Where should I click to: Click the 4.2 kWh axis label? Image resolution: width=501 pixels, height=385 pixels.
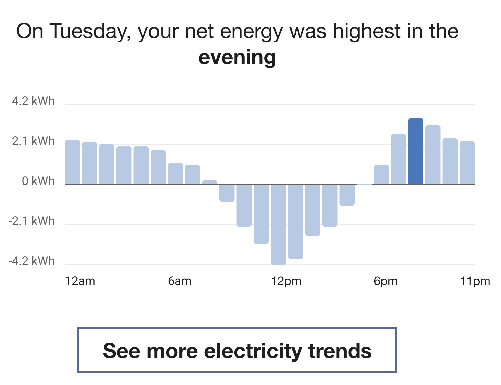pos(34,101)
